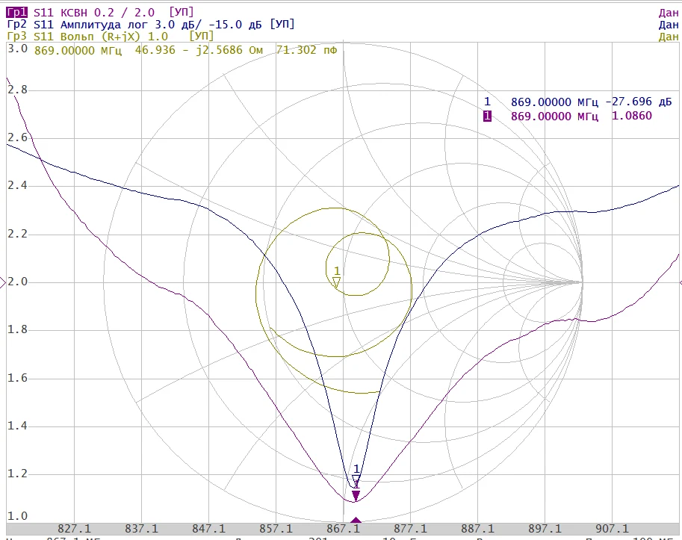Click the filled purple marker triangle on the KSVN trace
This screenshot has height=540, width=682.
(356, 495)
